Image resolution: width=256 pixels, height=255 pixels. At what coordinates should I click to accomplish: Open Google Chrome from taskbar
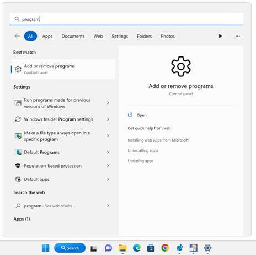click(x=165, y=248)
